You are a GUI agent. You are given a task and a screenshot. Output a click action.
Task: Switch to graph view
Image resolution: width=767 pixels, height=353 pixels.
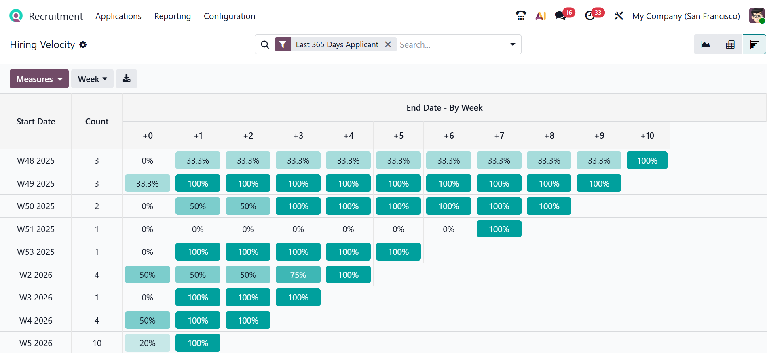pyautogui.click(x=706, y=44)
